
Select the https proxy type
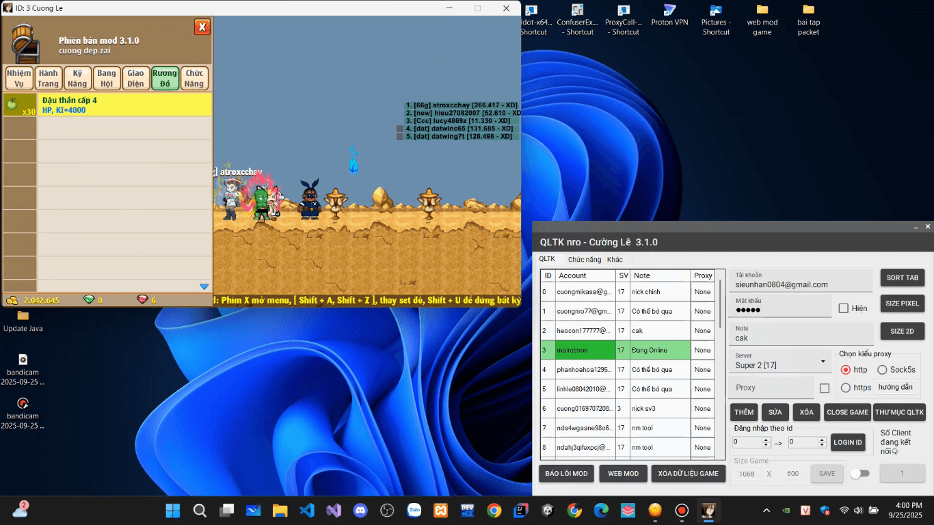tap(846, 388)
